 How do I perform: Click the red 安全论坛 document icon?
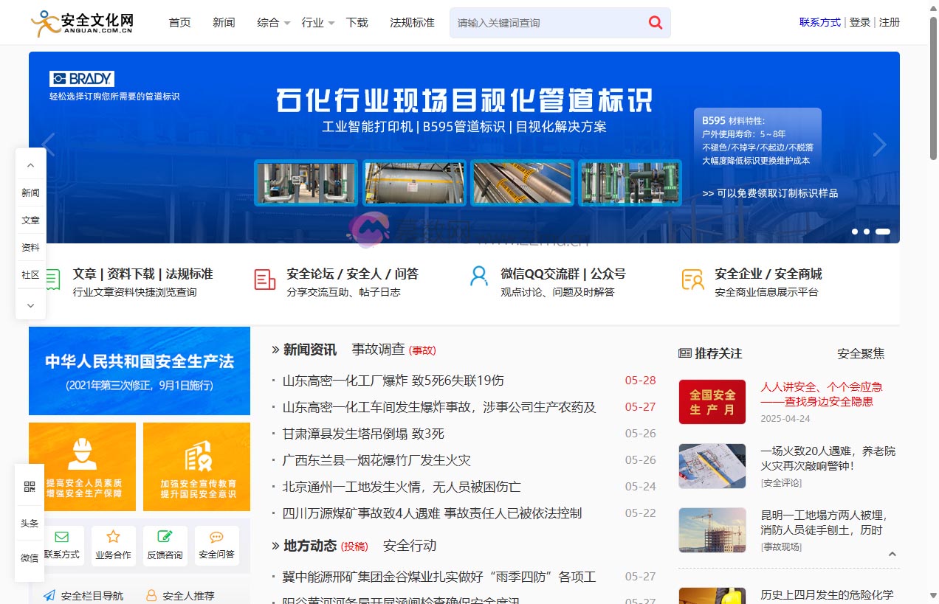(264, 280)
